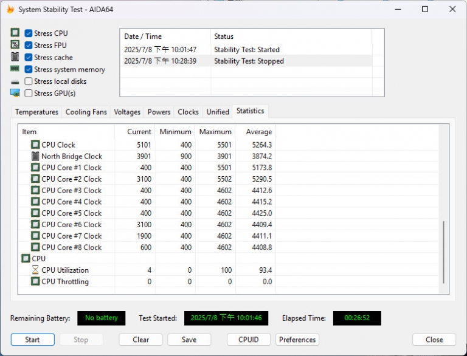Open the CPUID panel button

248,340
